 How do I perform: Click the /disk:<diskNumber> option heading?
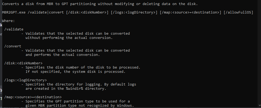click(x=23, y=63)
